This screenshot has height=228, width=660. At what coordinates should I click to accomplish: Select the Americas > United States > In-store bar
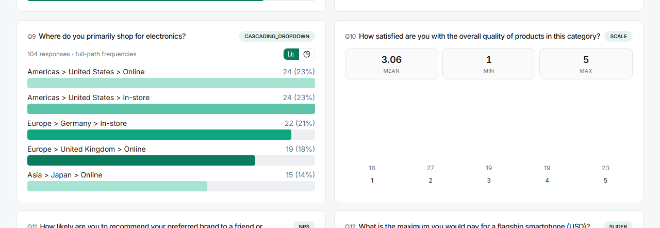(171, 109)
